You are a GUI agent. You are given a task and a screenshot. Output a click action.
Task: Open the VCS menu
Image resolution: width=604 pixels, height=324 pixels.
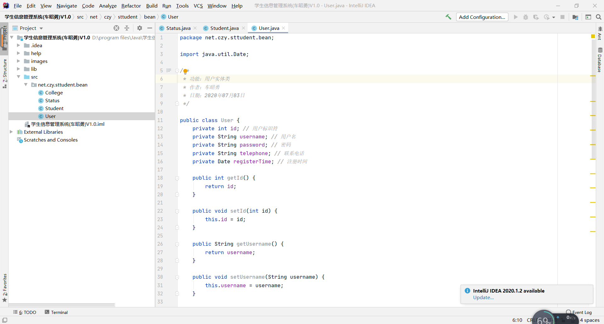pos(198,6)
